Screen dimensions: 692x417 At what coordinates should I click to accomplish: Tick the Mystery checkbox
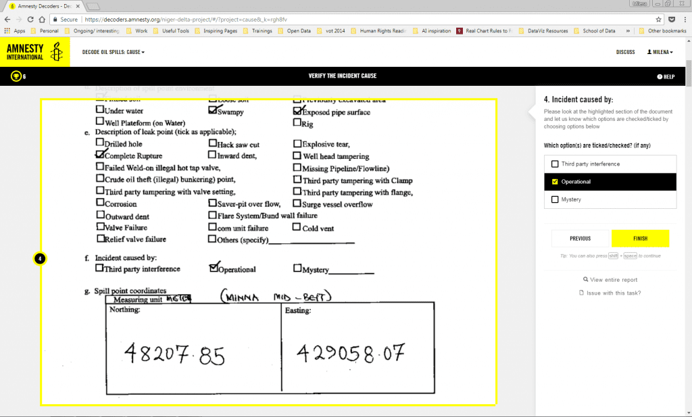click(555, 199)
